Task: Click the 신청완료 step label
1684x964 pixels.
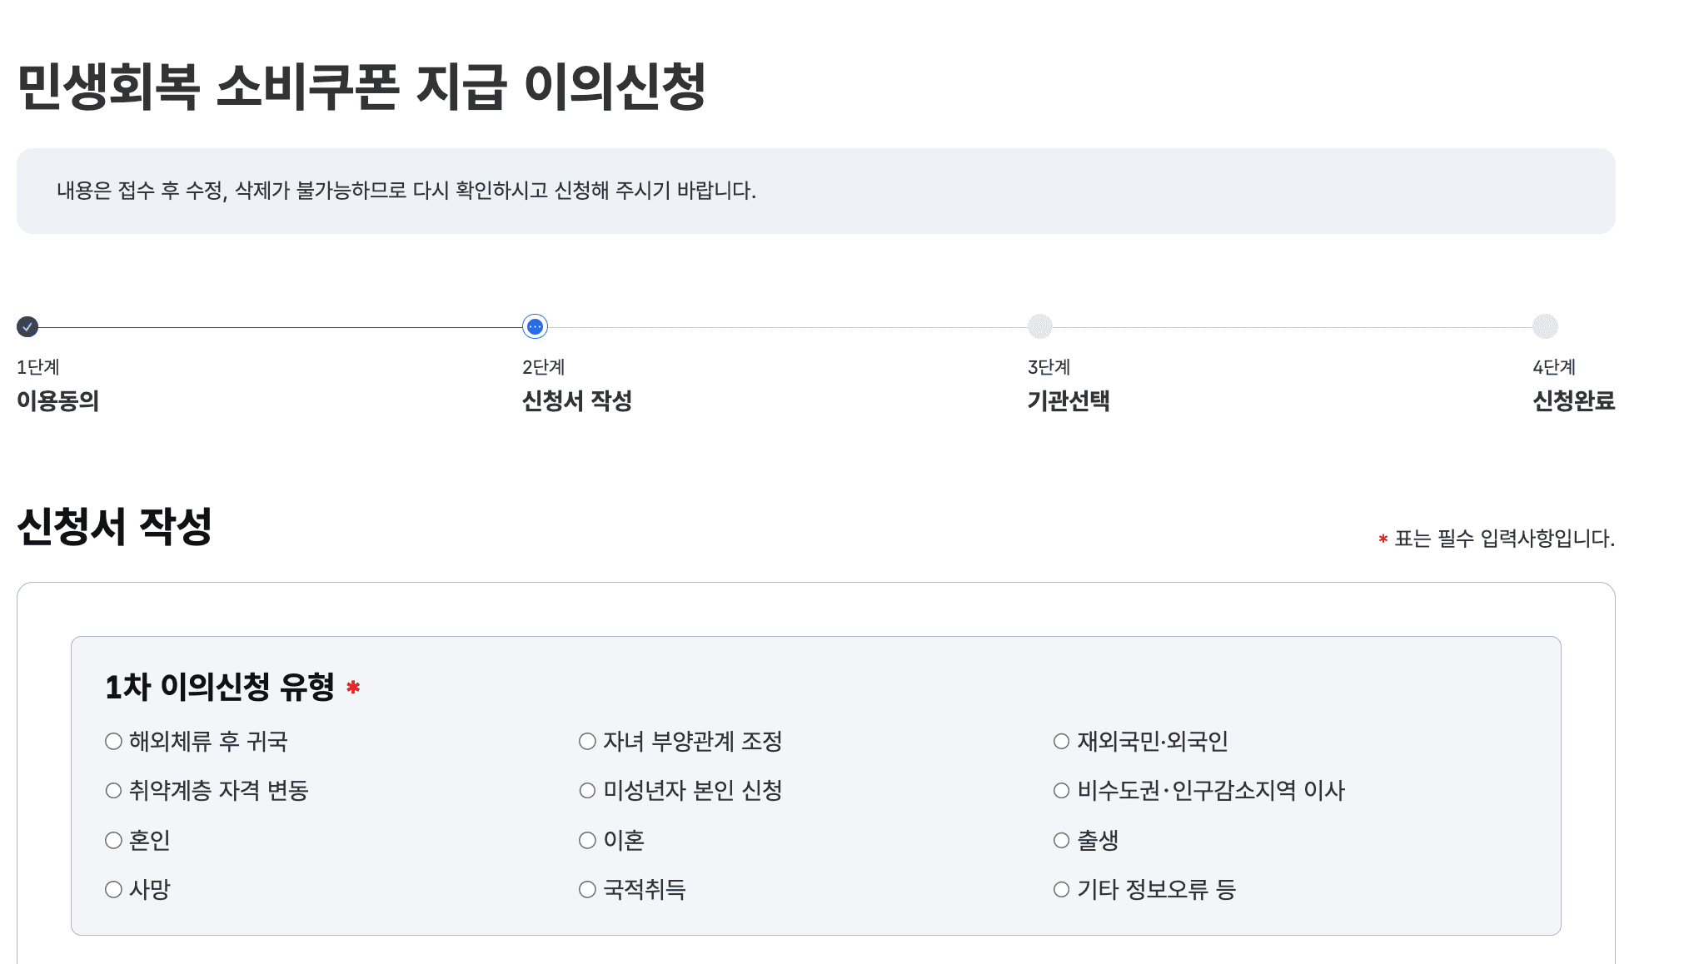Action: click(x=1573, y=401)
